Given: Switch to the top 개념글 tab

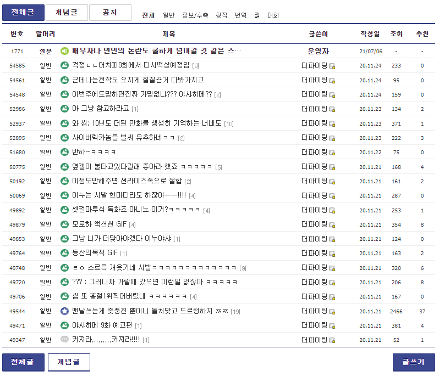Looking at the screenshot, I should pyautogui.click(x=67, y=13).
